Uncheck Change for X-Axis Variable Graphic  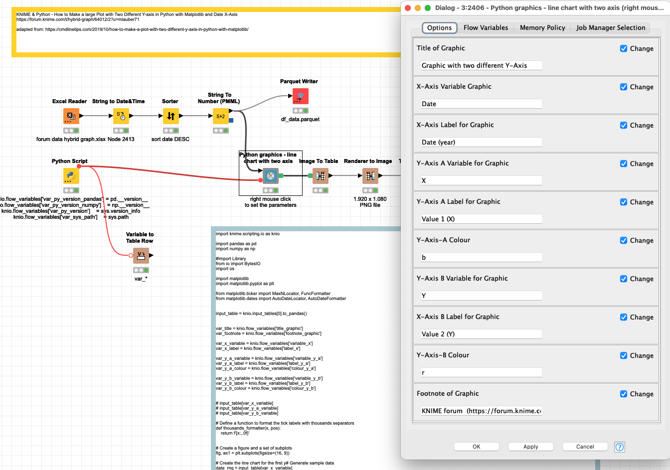tap(624, 87)
